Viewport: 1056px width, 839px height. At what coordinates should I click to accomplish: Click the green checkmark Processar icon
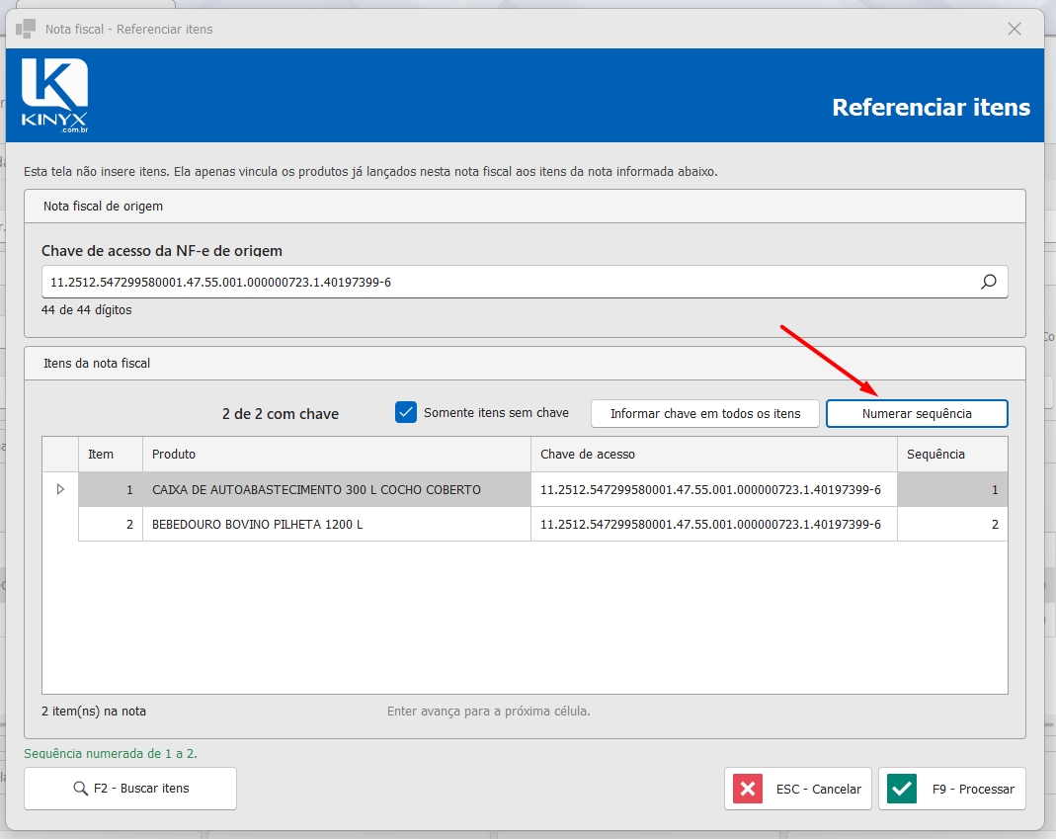[x=902, y=789]
